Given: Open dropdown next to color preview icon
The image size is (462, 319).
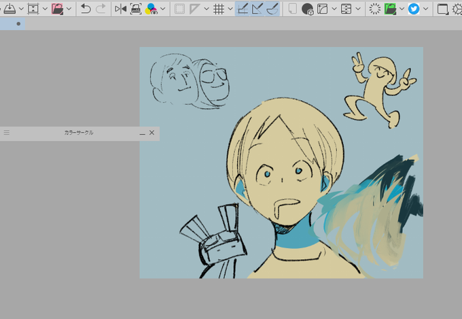Looking at the screenshot, I should coord(163,9).
